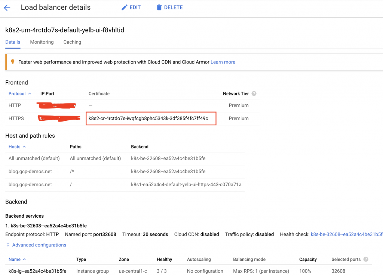Switch to the Caching tab
383x276 pixels.
coord(72,42)
